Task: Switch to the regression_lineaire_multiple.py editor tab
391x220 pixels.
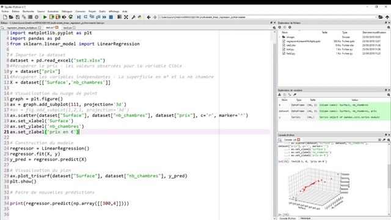Action: coord(22,28)
